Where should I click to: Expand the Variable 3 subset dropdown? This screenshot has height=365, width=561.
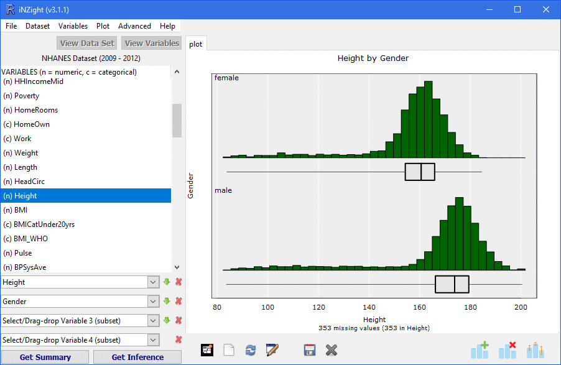click(x=153, y=321)
